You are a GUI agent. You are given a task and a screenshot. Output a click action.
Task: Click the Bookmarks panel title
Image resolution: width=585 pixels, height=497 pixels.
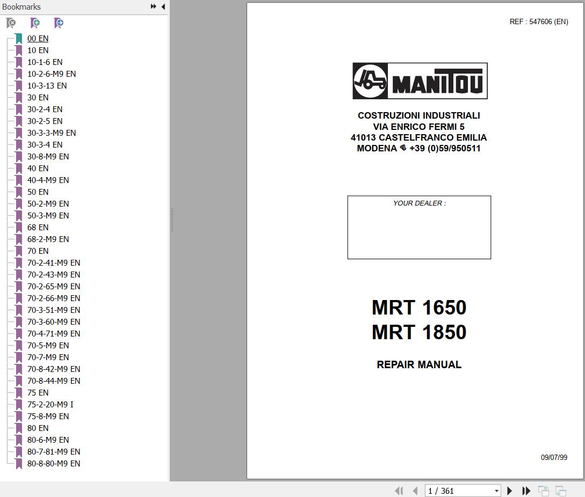pyautogui.click(x=21, y=7)
